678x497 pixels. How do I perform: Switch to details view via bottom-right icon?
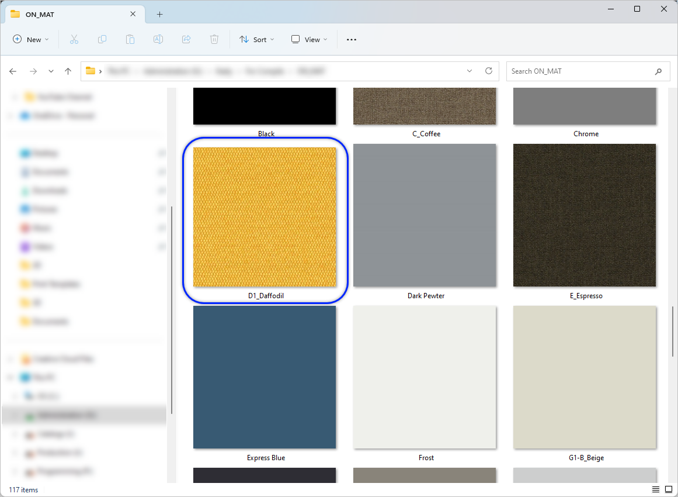(655, 489)
